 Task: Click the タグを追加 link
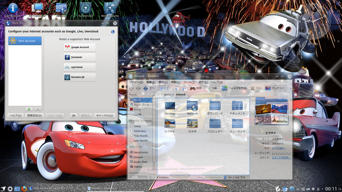tap(279, 148)
